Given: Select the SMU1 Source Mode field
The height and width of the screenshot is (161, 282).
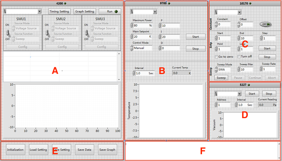Looking at the screenshot, I should click(x=27, y=28).
